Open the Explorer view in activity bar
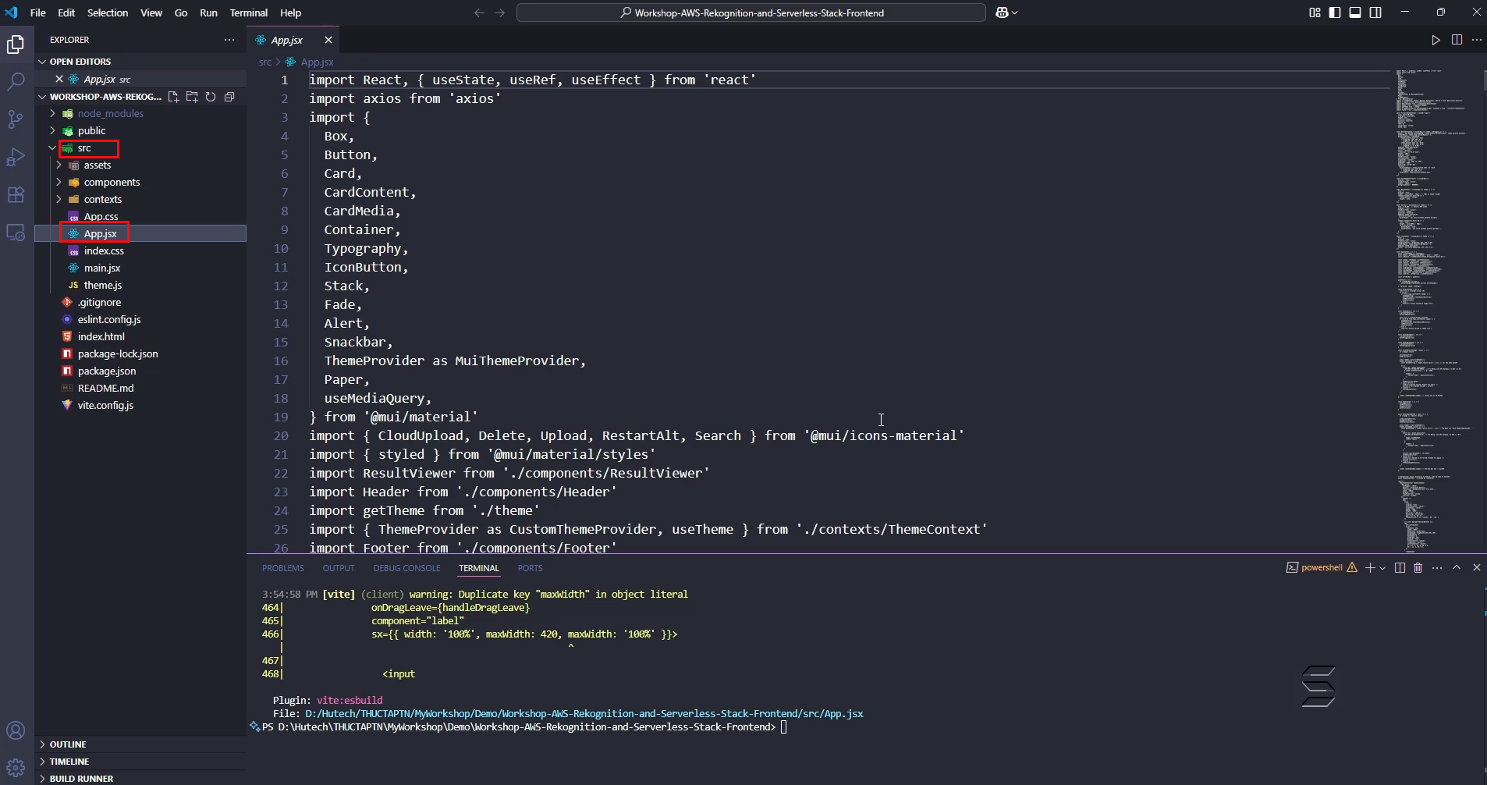The height and width of the screenshot is (785, 1487). click(x=16, y=44)
